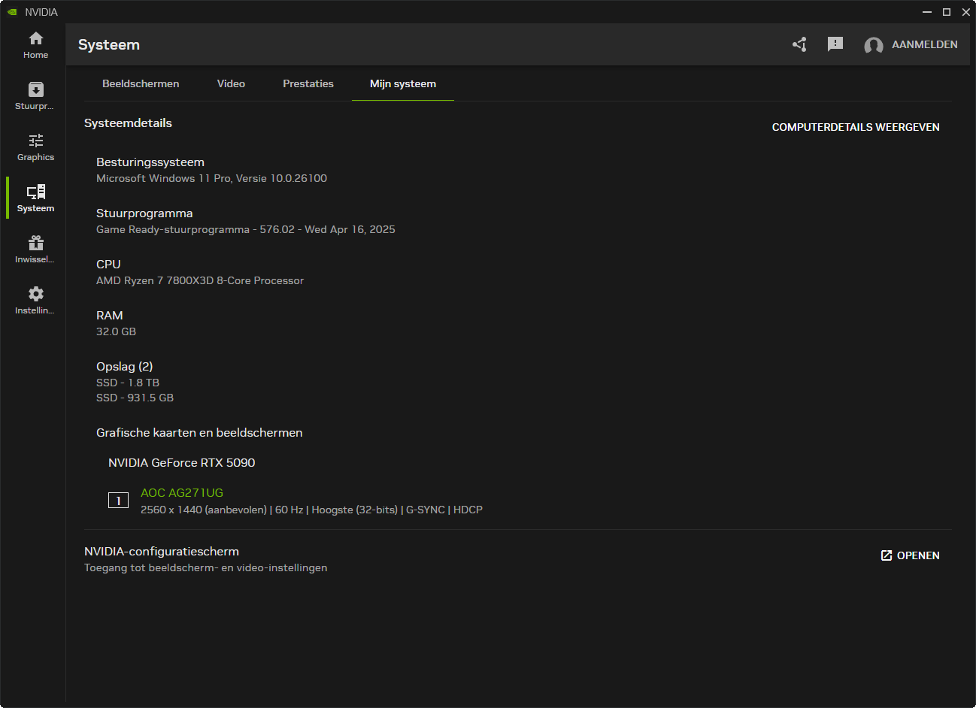This screenshot has width=976, height=708.
Task: Switch to the Beeldschermen tab
Action: tap(141, 83)
